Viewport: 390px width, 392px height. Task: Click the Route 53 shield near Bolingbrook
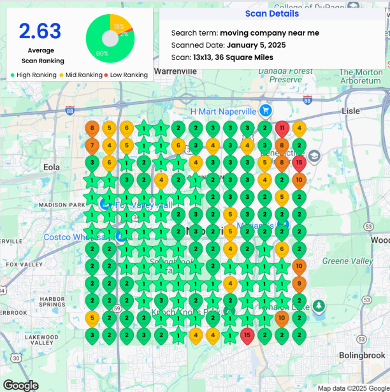pyautogui.click(x=361, y=339)
